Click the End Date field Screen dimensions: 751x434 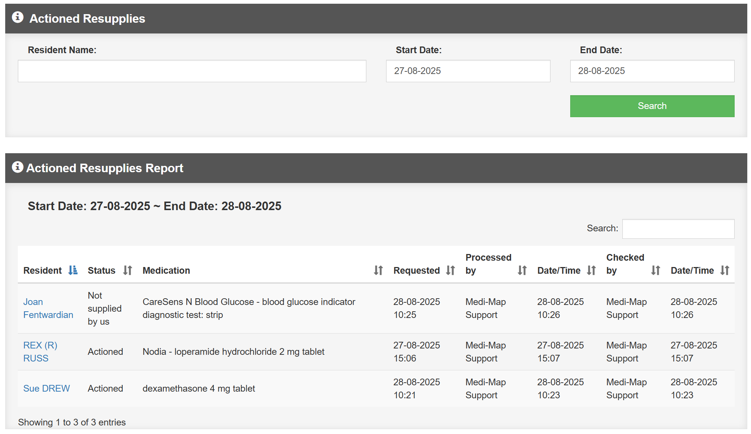click(652, 71)
